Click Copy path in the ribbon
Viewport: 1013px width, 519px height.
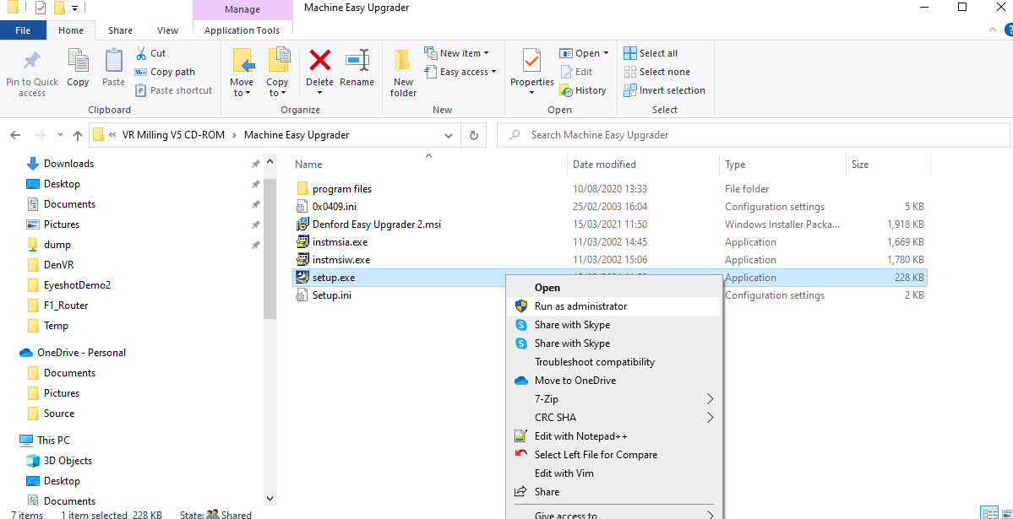(165, 72)
